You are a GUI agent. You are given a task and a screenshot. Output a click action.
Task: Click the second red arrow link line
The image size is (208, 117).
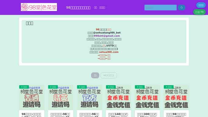(104, 58)
